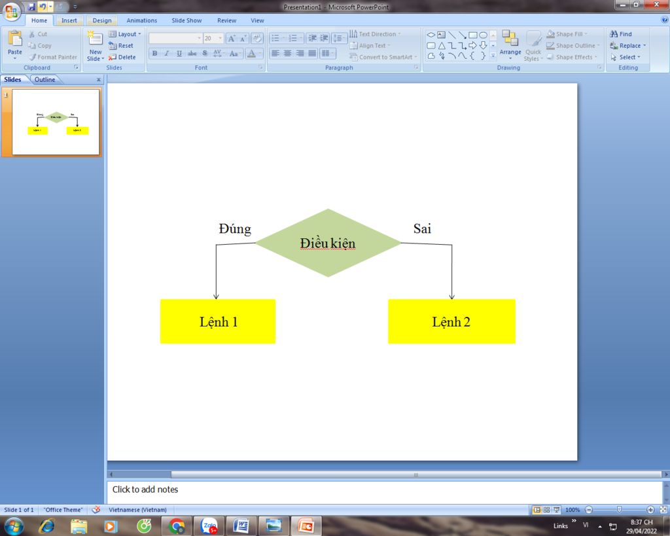This screenshot has height=536, width=670.
Task: Click Reset slide button
Action: tap(121, 46)
